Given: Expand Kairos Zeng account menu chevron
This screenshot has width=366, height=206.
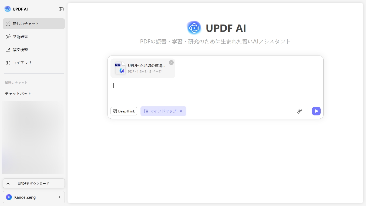Looking at the screenshot, I should pyautogui.click(x=59, y=197).
